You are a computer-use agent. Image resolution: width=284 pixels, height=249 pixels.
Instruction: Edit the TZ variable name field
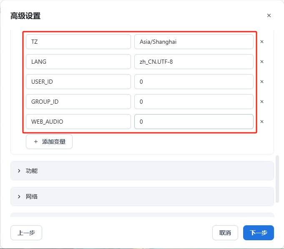pyautogui.click(x=78, y=42)
